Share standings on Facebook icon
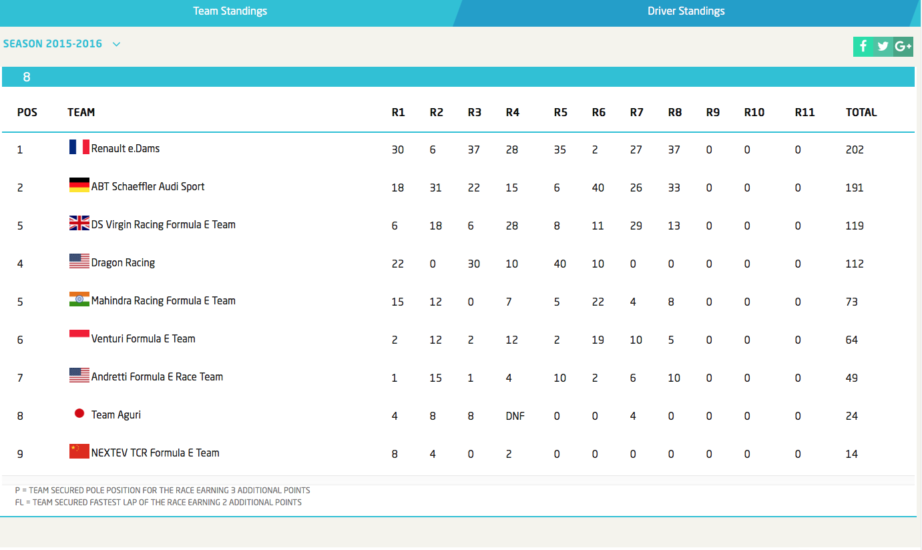Image resolution: width=922 pixels, height=550 pixels. [863, 46]
